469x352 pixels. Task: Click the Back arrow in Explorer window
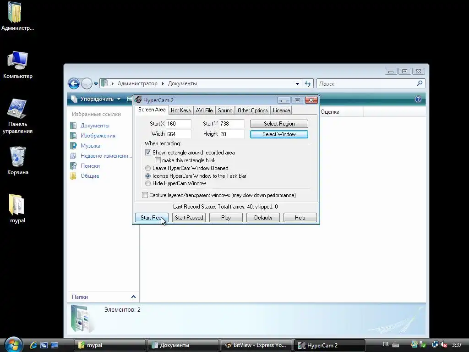[x=74, y=83]
